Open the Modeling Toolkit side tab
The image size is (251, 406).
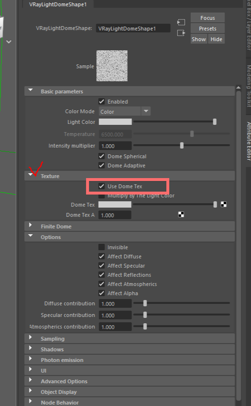[x=249, y=86]
